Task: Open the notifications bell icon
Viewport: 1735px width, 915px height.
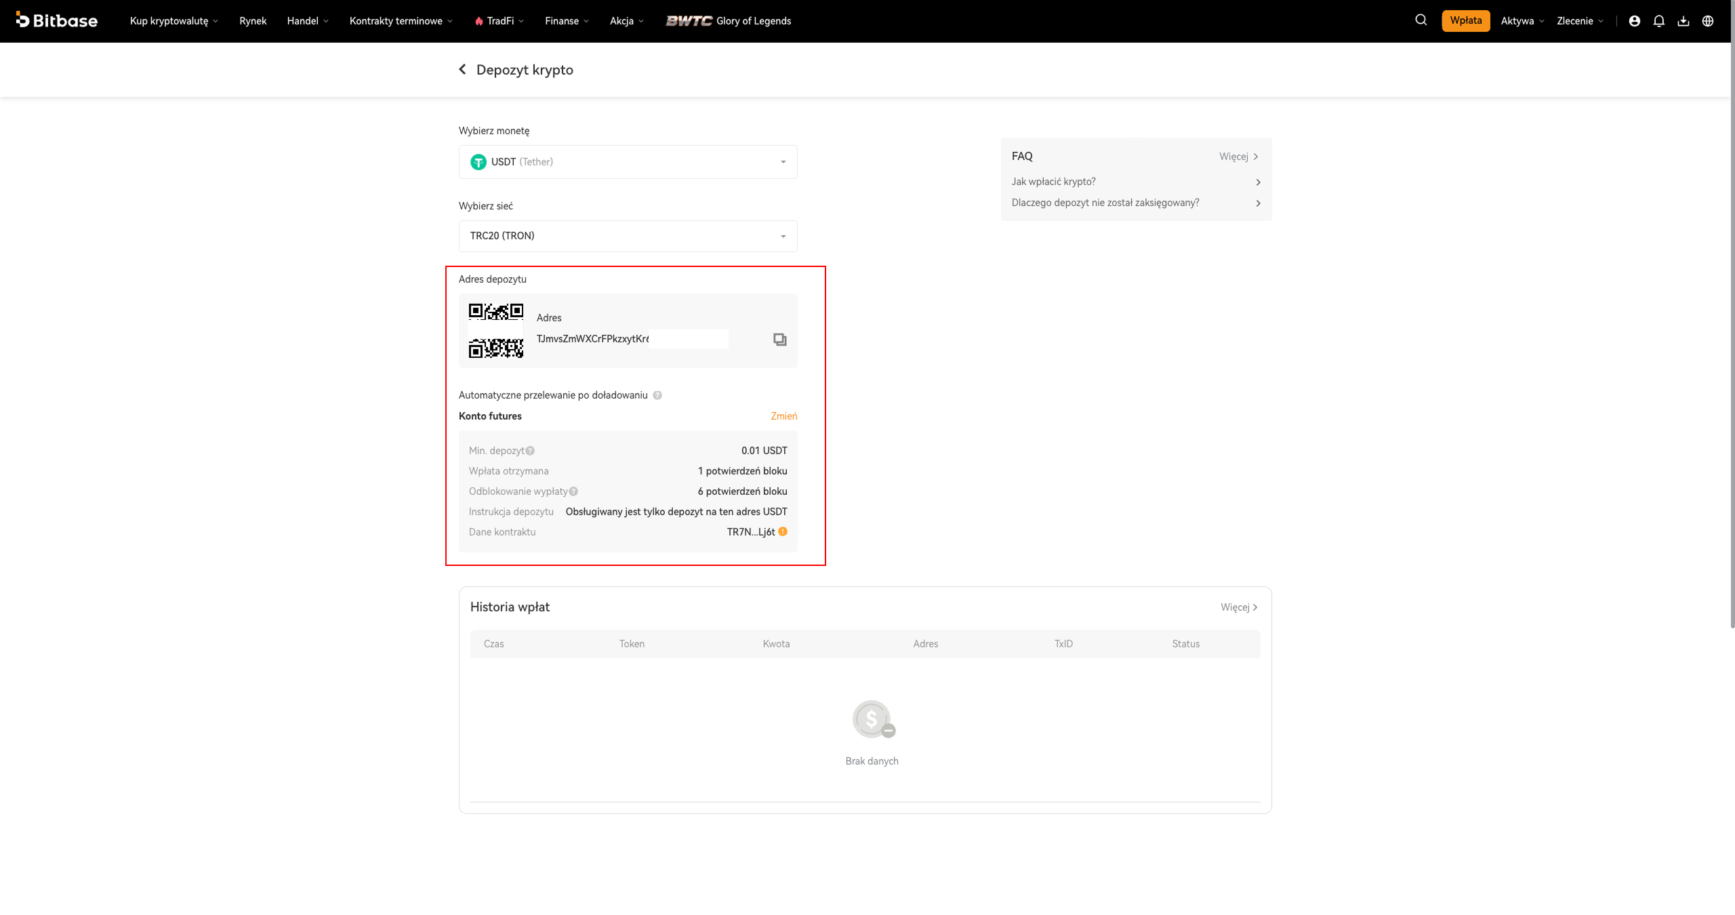Action: tap(1659, 21)
